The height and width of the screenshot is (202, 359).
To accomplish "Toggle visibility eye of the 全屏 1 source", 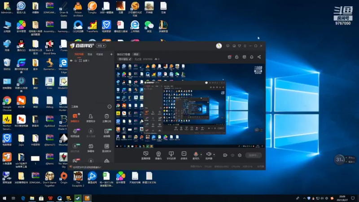I will coord(71,61).
